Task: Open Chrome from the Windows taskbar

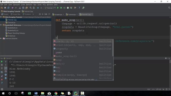Action: coord(56,93)
